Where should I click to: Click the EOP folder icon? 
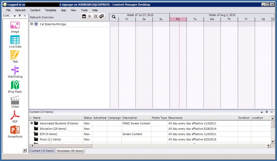click(36, 134)
